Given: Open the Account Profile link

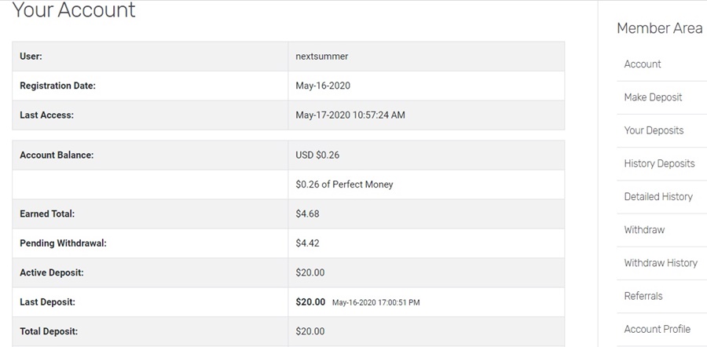Looking at the screenshot, I should [x=657, y=329].
